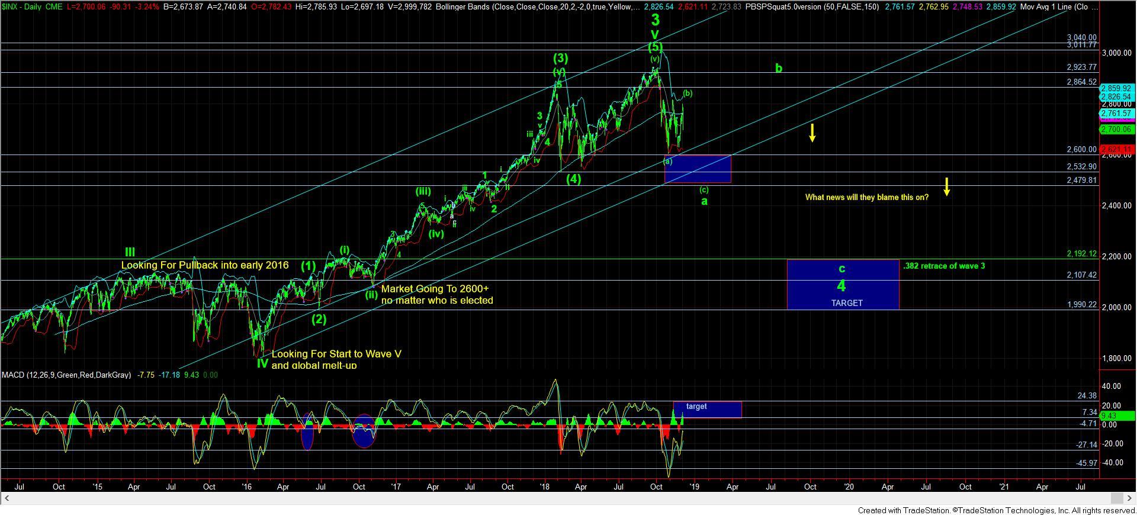Select the 'Looking For Pullback into early 2016' note
Viewport: 1137px width, 515px height.
pyautogui.click(x=205, y=265)
